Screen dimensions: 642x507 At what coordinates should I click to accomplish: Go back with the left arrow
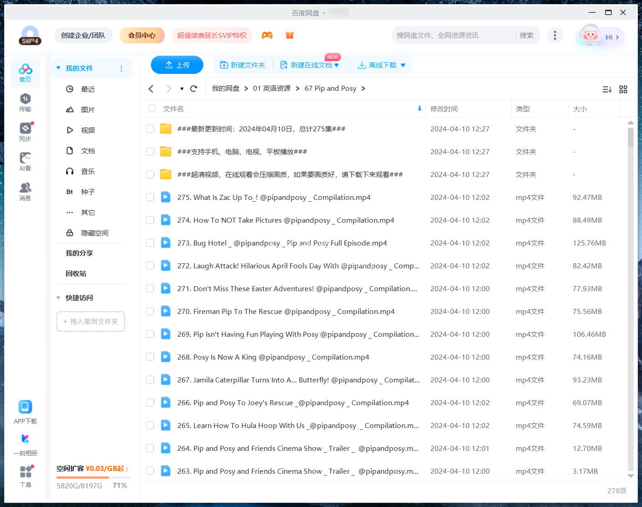[151, 89]
